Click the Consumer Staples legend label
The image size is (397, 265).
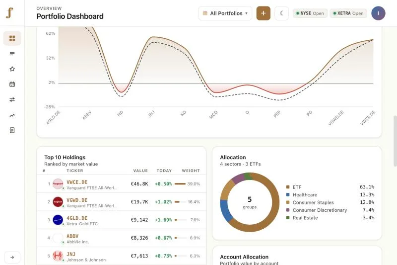pos(313,202)
